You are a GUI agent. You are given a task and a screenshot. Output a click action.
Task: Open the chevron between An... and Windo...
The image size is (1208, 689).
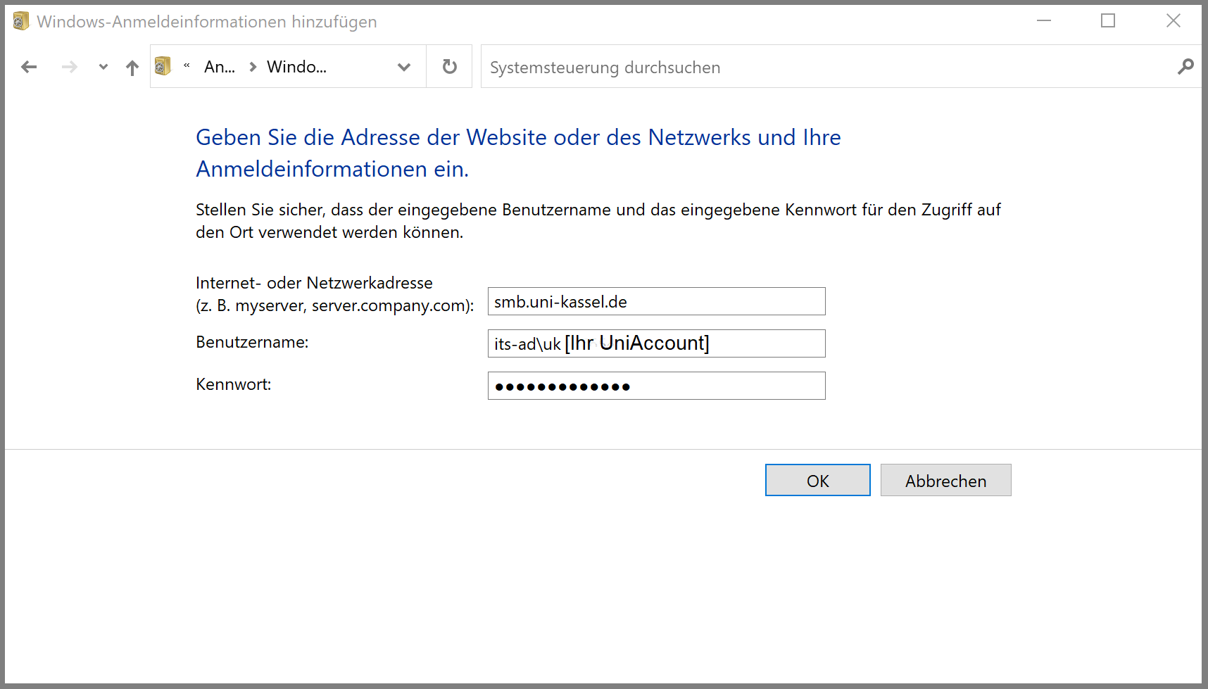253,67
